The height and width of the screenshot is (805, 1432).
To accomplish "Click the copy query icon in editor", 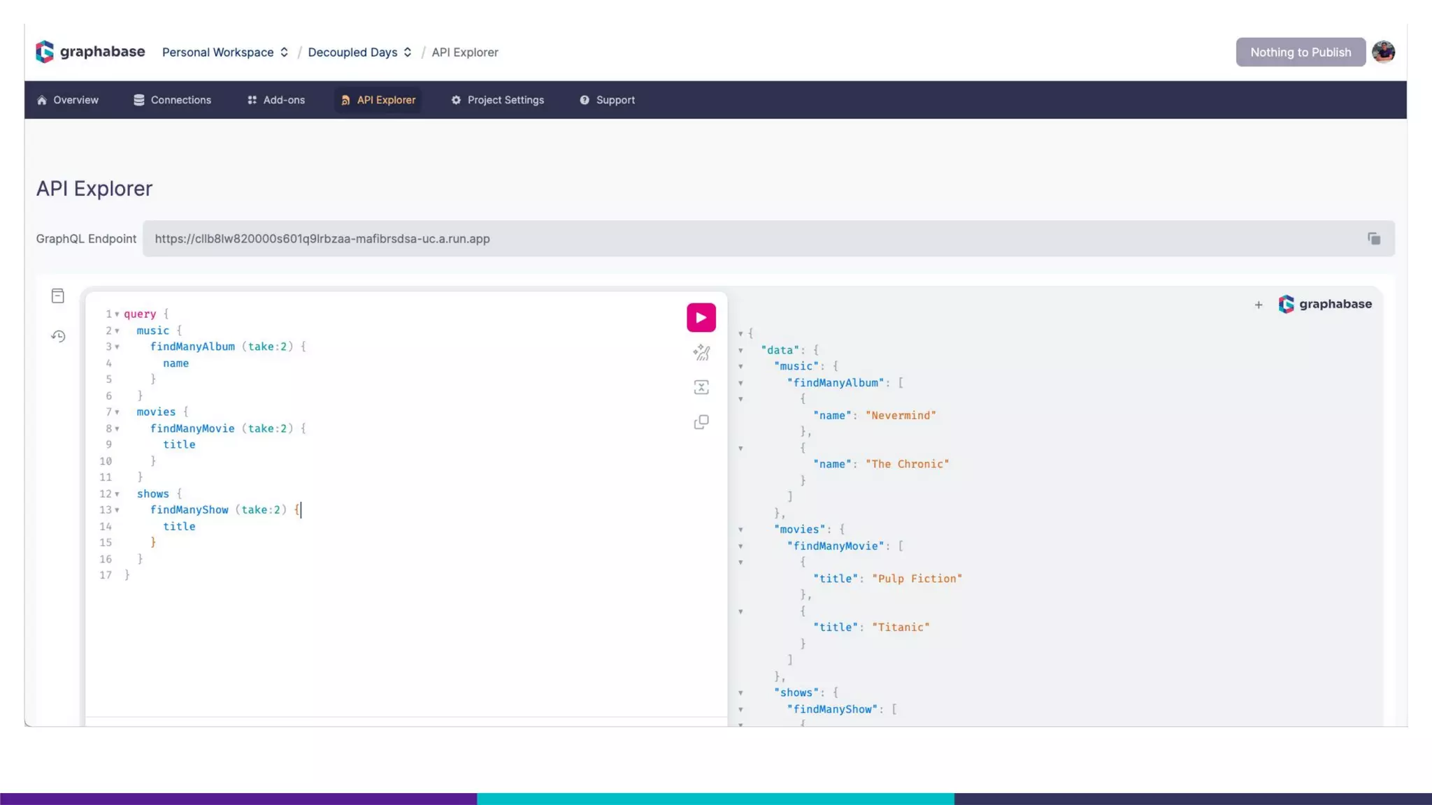I will pos(701,422).
